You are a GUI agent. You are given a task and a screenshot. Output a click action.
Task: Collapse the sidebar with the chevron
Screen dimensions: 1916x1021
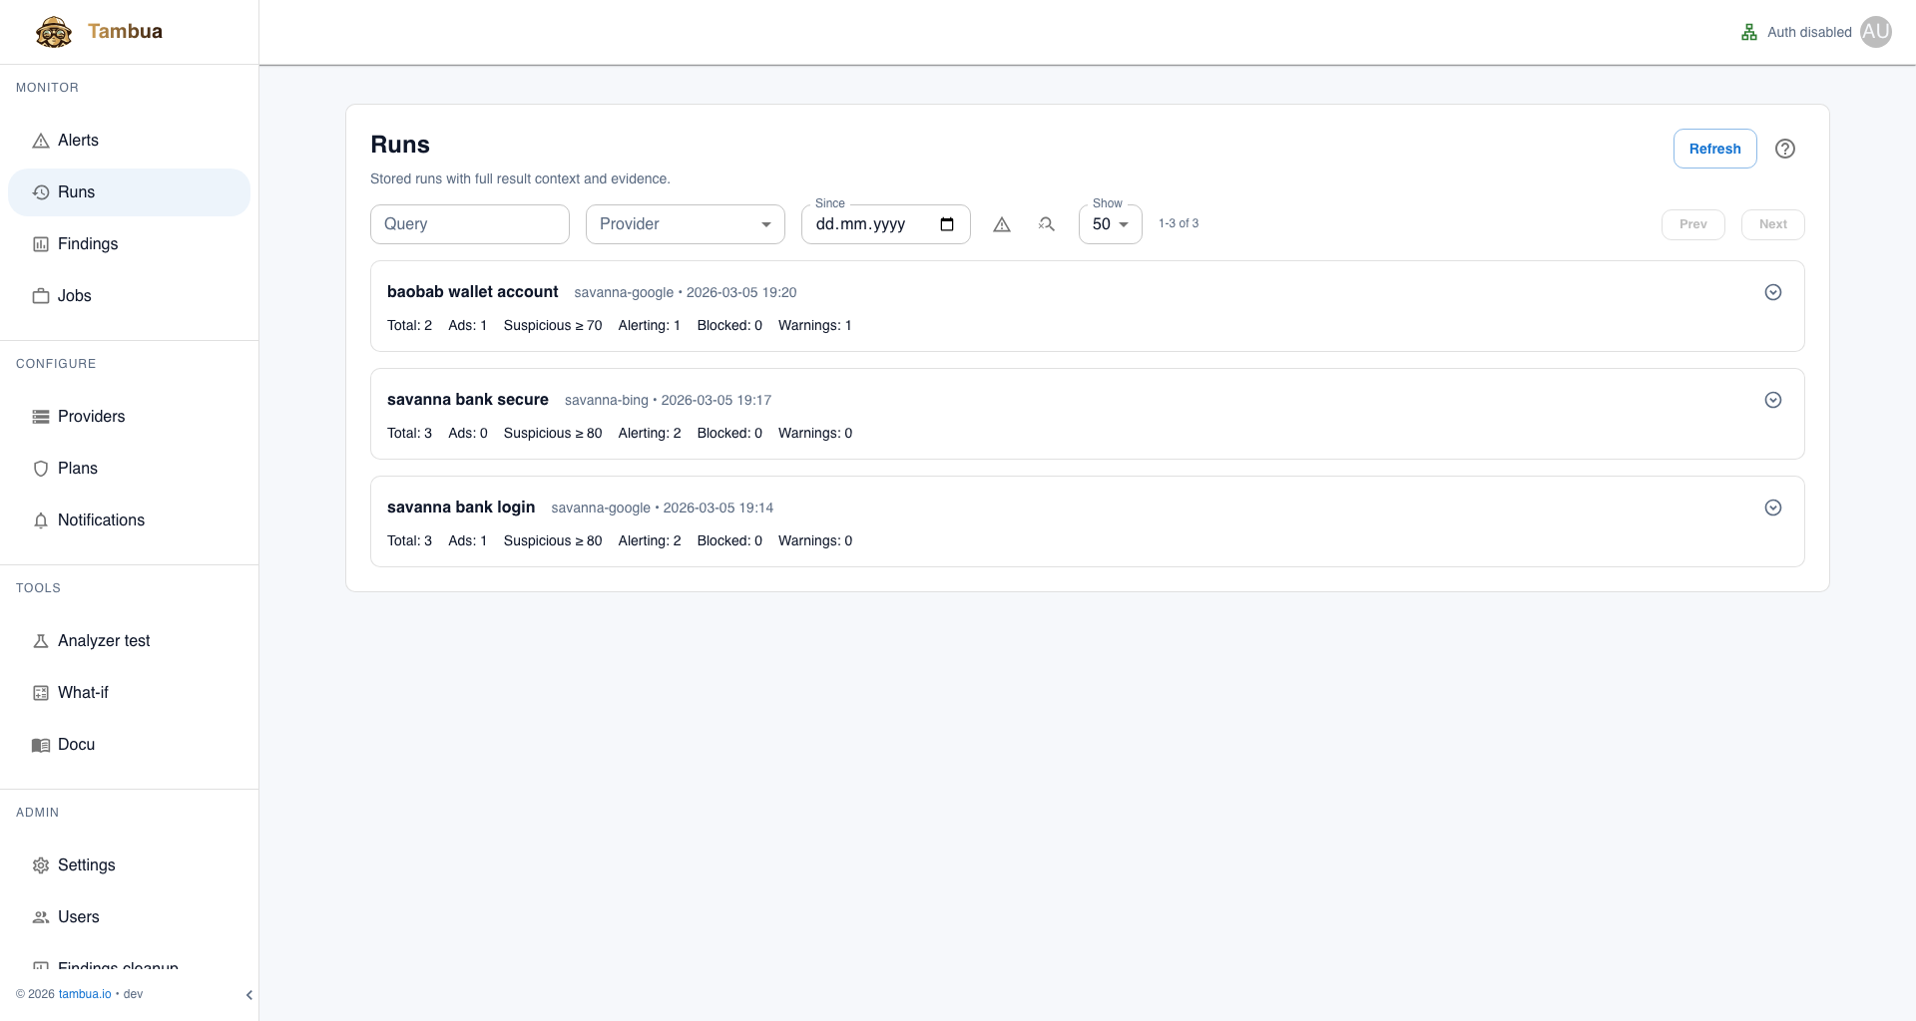coord(249,994)
